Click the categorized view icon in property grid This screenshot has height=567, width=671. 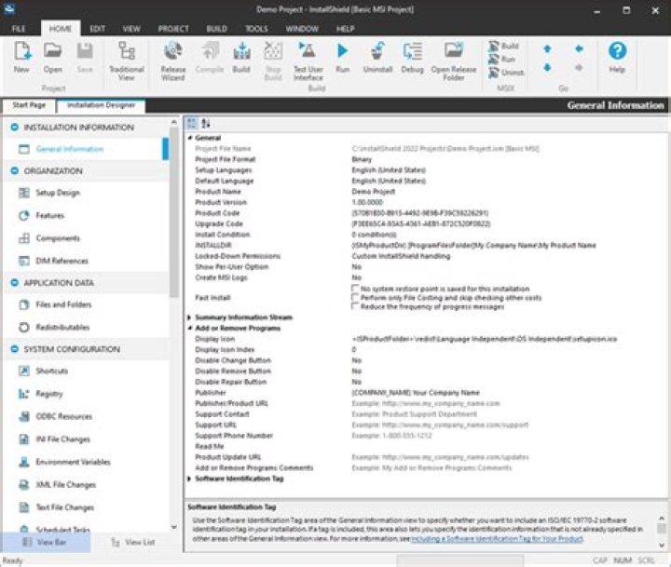pos(192,124)
